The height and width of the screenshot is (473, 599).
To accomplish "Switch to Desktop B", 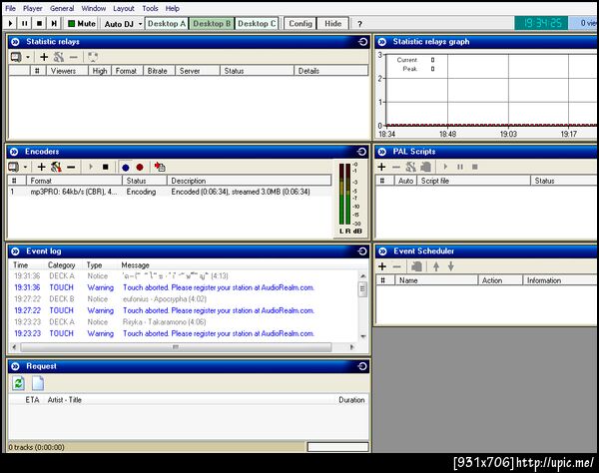I will 212,24.
